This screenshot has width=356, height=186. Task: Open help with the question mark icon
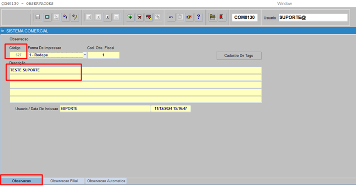199,17
